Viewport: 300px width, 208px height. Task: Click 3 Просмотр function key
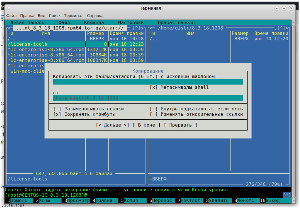(x=77, y=201)
